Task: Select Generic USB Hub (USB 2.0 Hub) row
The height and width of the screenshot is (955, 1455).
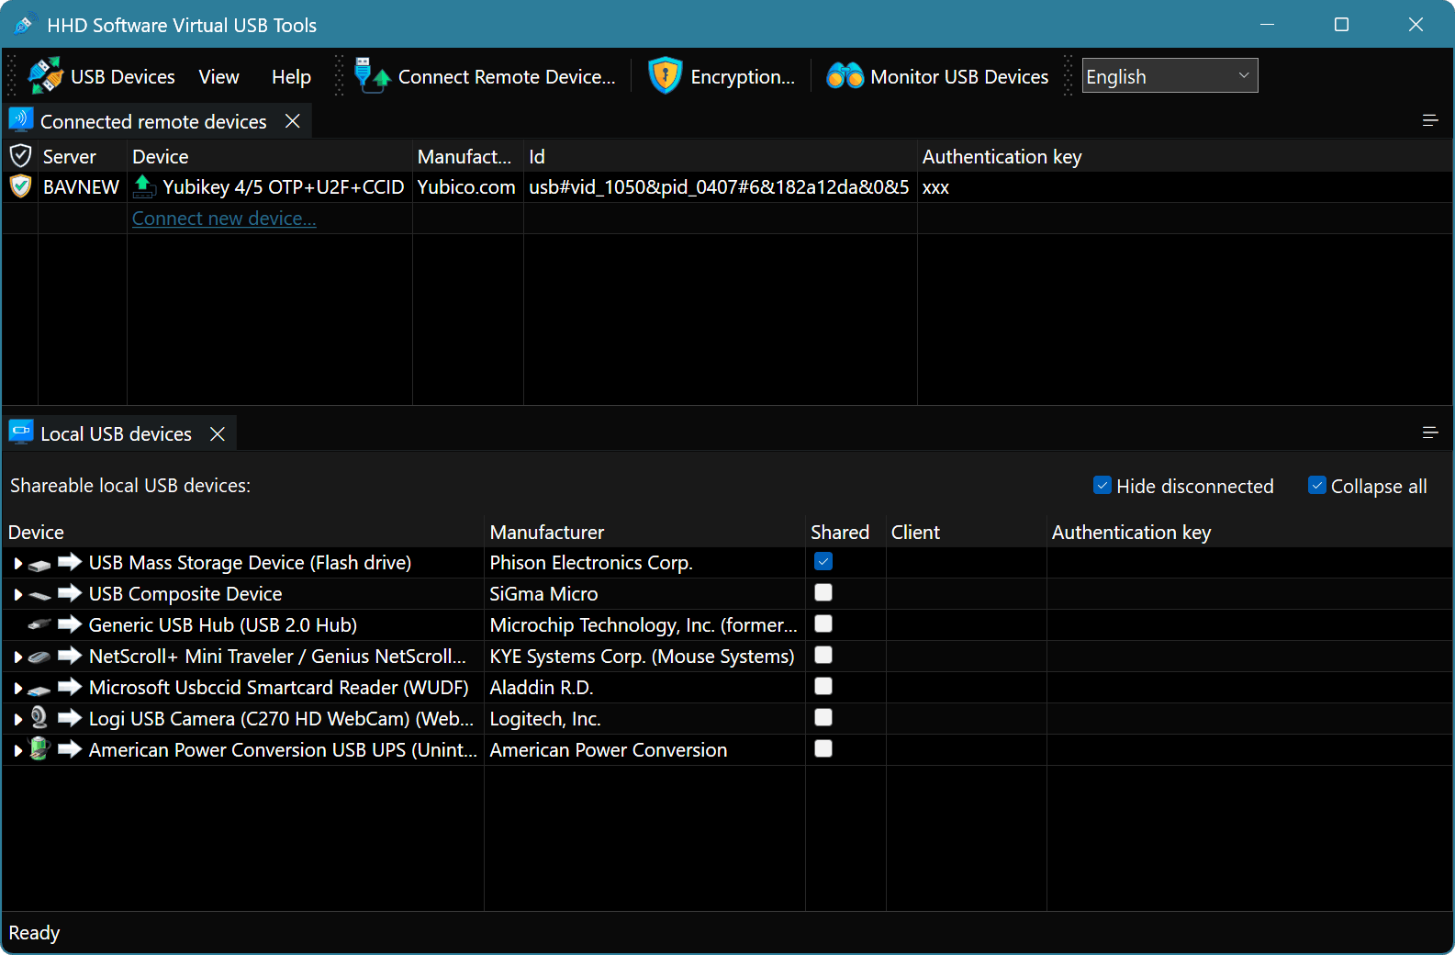Action: coord(727,624)
